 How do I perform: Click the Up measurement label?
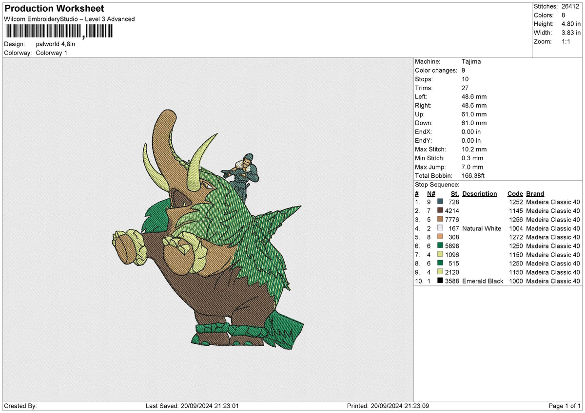click(420, 114)
